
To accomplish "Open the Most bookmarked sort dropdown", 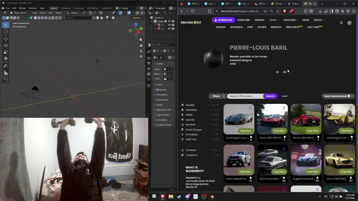I will click(x=338, y=96).
